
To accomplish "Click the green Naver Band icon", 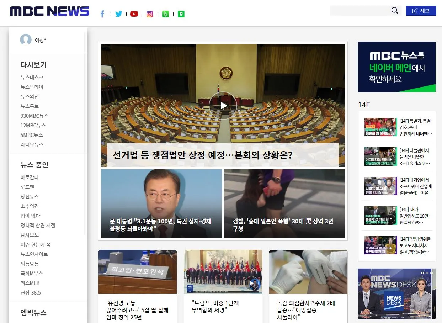I will (165, 14).
